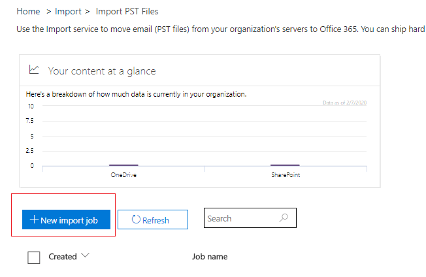Click the OneDrive data bar in chart
This screenshot has height=277, width=426.
click(x=123, y=165)
